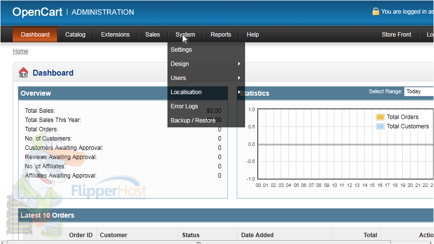This screenshot has height=244, width=434.
Task: Open the Sales menu
Action: pyautogui.click(x=152, y=35)
